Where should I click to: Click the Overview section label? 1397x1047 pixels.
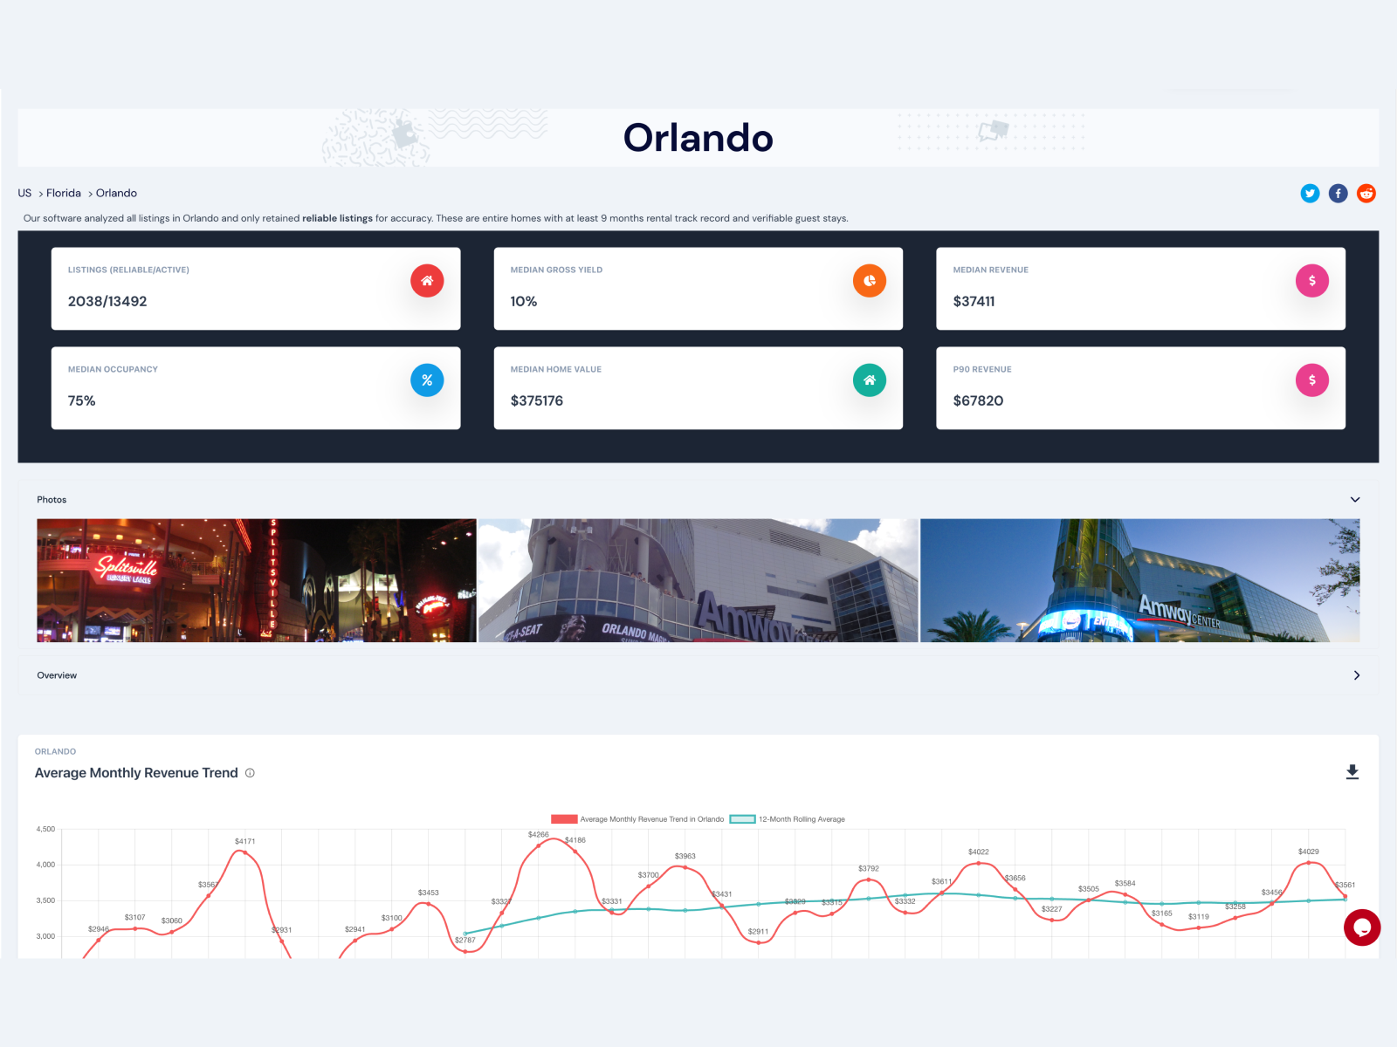click(57, 675)
